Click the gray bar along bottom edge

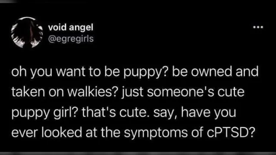coord(138,153)
